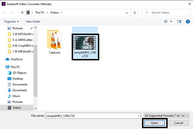
Task: Open the view options dropdown arrow
Action: 171,21
